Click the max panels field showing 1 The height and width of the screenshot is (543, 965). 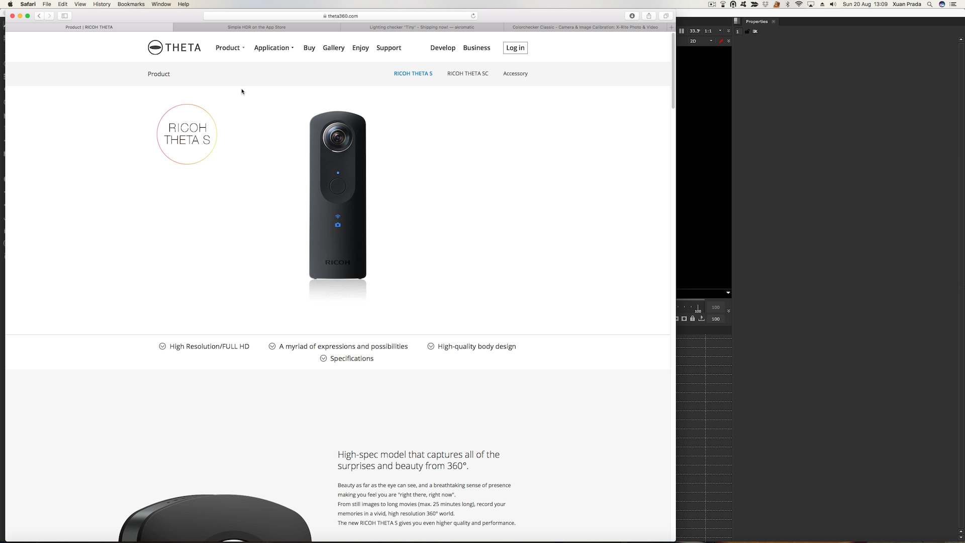(738, 31)
